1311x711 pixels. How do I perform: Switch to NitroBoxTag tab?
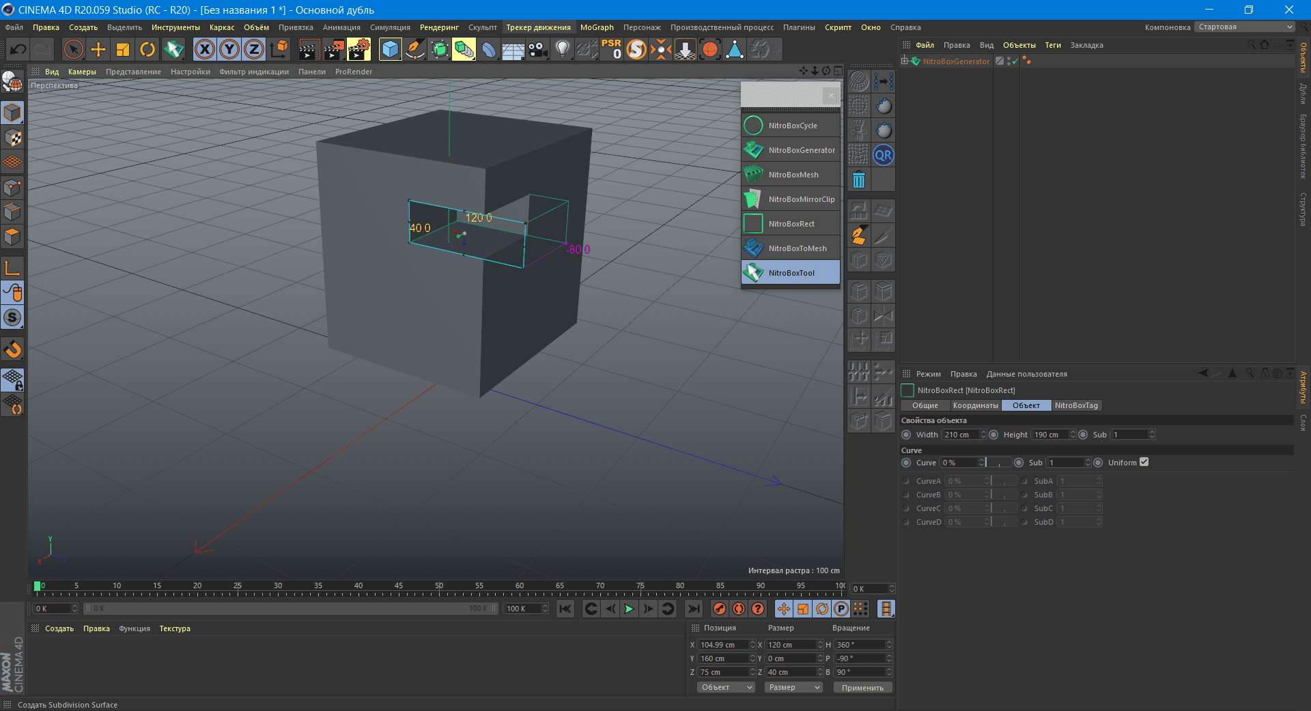[x=1076, y=405]
